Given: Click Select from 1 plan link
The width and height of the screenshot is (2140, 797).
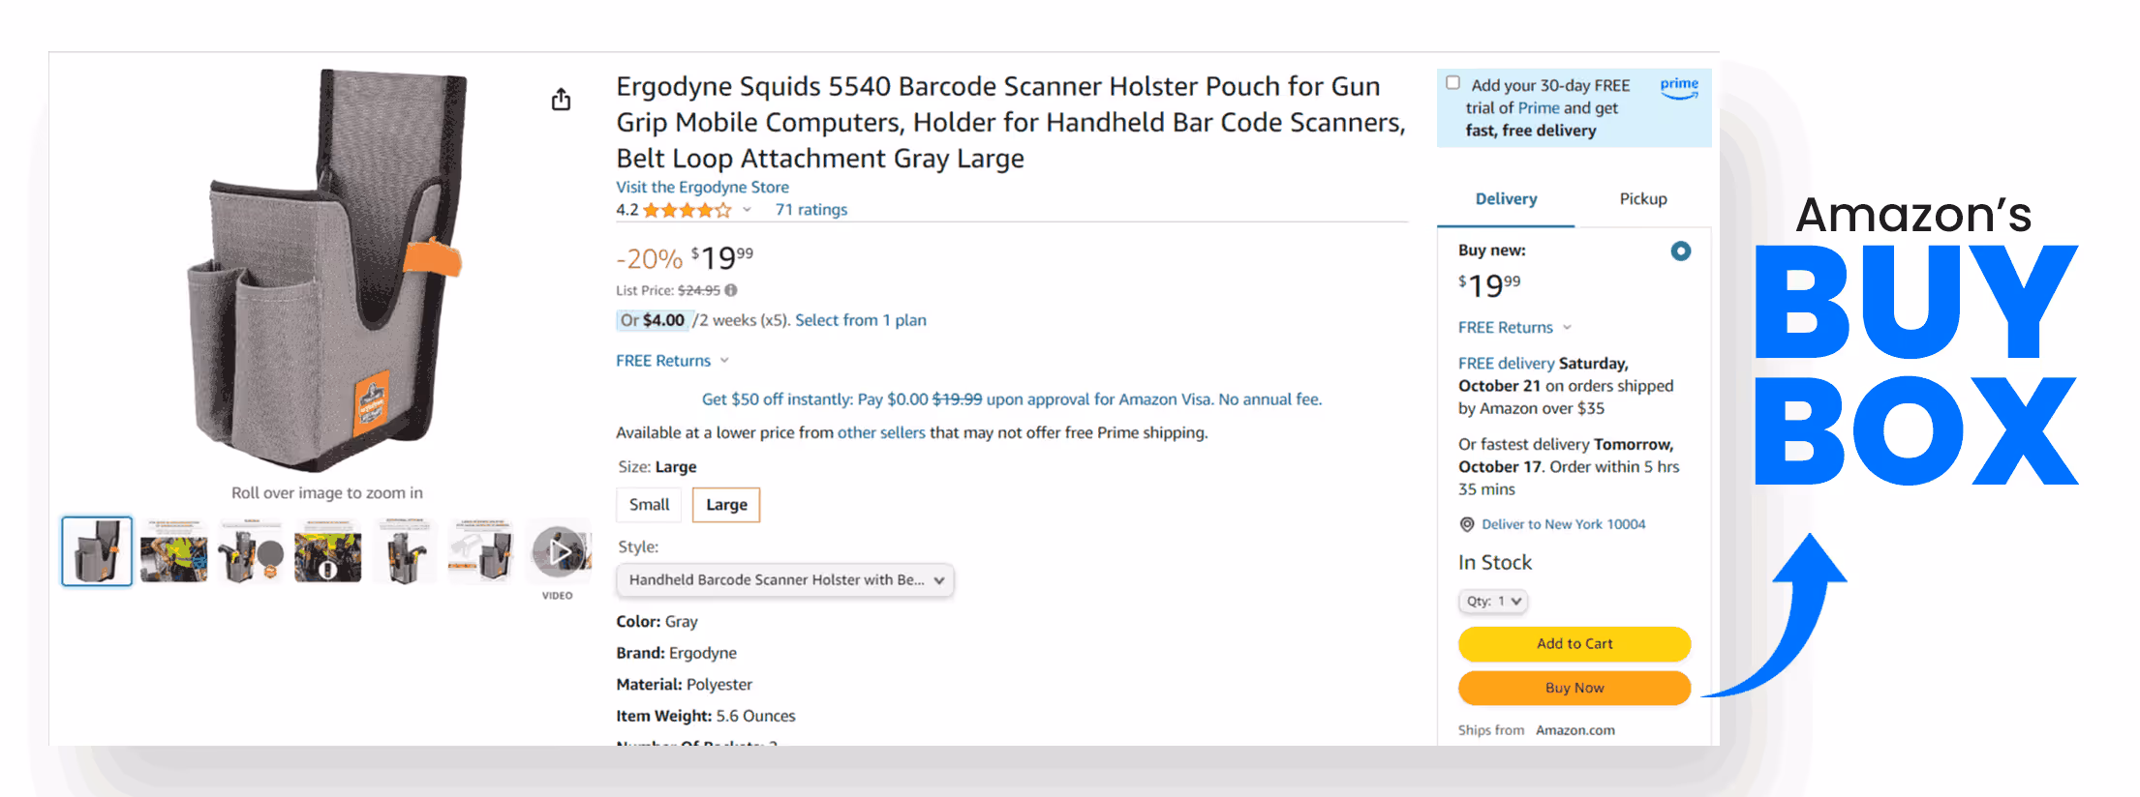Looking at the screenshot, I should point(861,320).
